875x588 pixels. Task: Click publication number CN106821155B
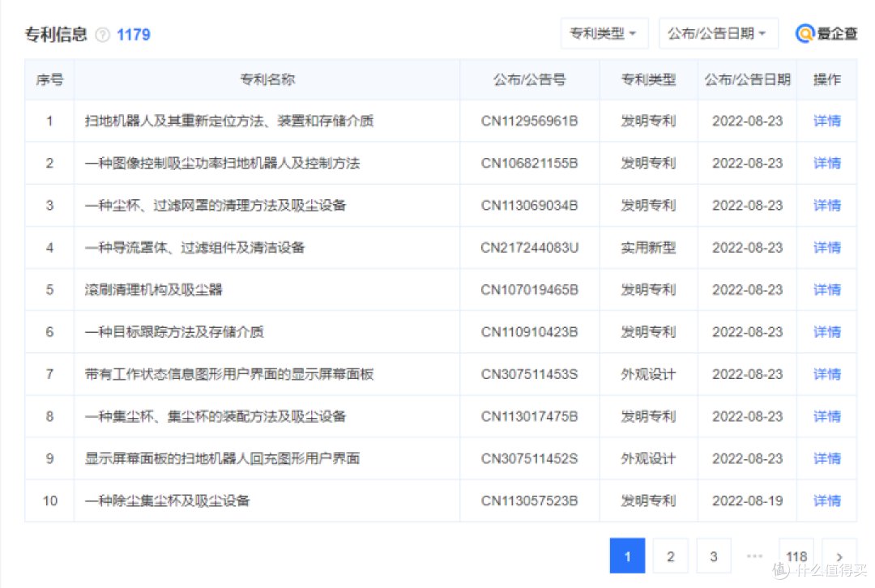click(x=529, y=164)
